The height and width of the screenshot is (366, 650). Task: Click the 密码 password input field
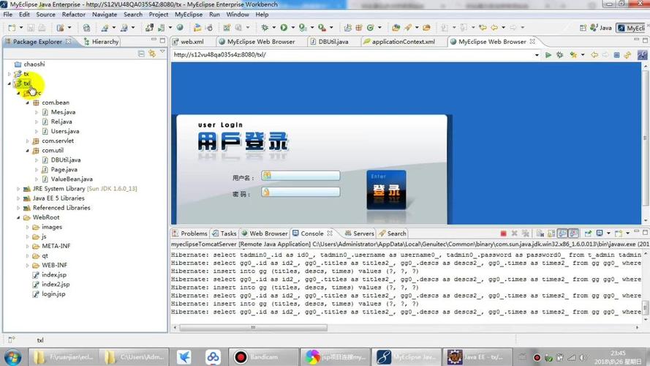301,192
